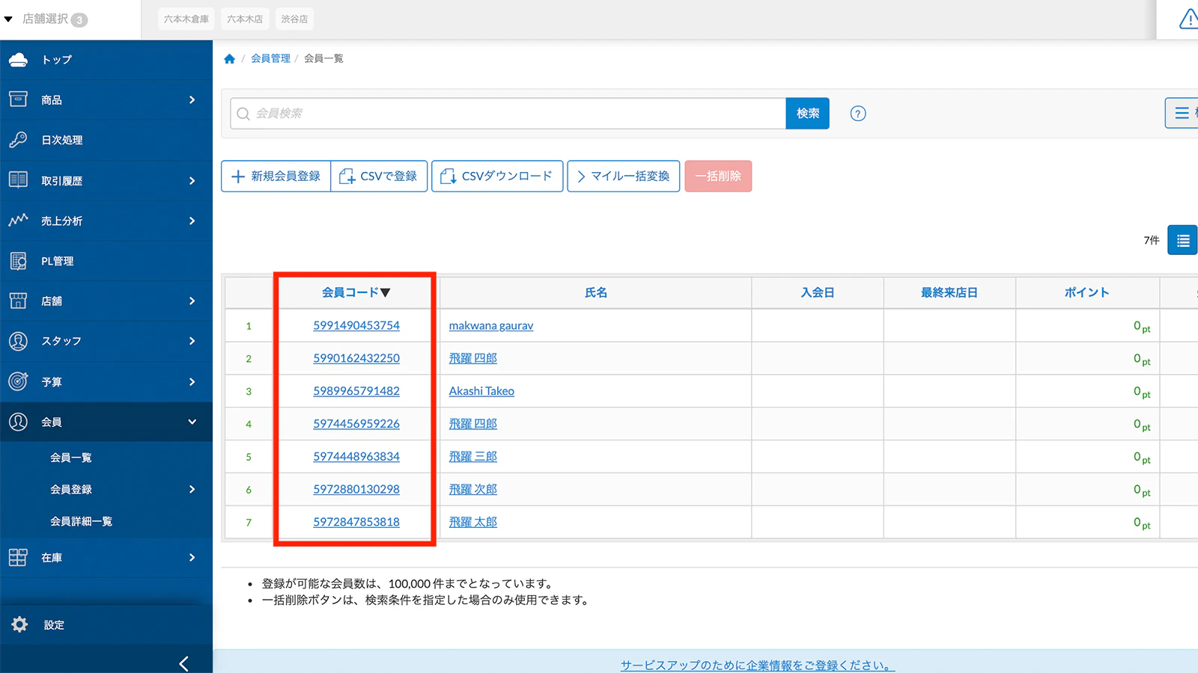Click the 取引履歴 book icon
The height and width of the screenshot is (673, 1198).
18,180
